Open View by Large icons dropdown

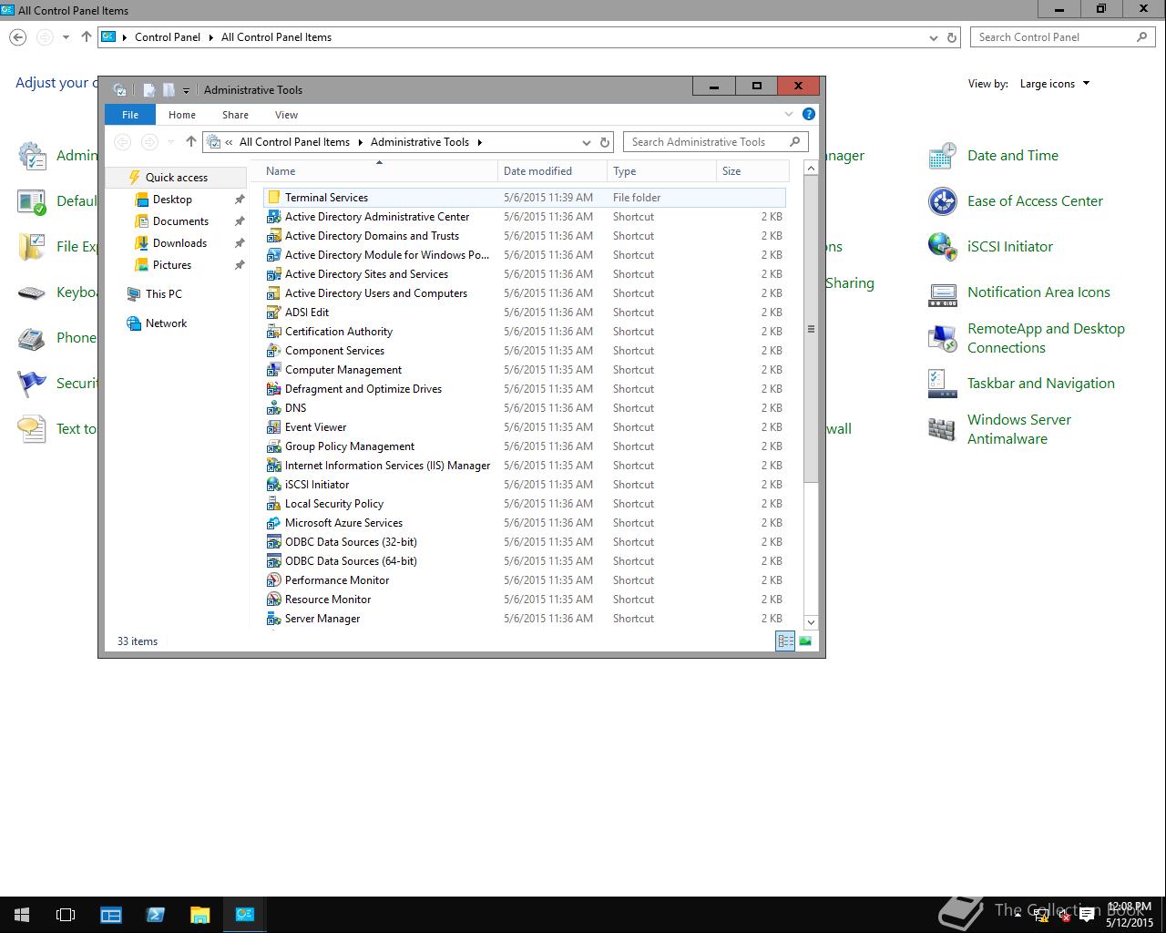(1055, 84)
